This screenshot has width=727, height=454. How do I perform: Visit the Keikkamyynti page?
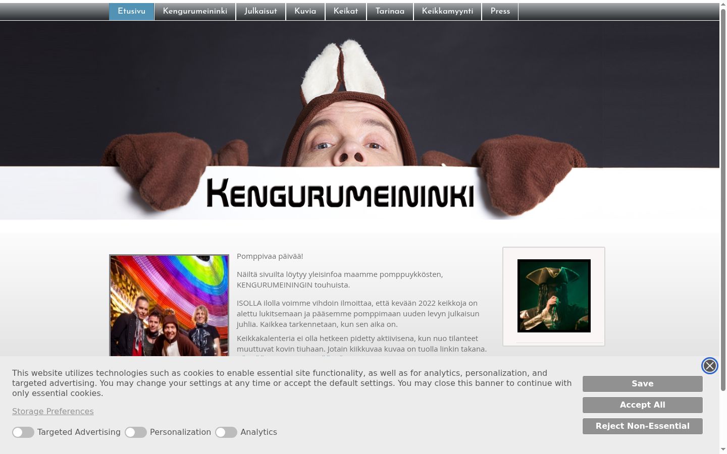click(x=447, y=11)
